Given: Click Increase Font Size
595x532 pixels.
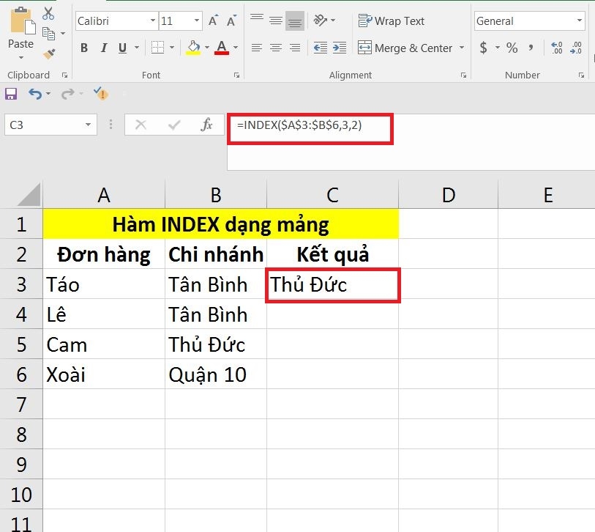Looking at the screenshot, I should 215,20.
